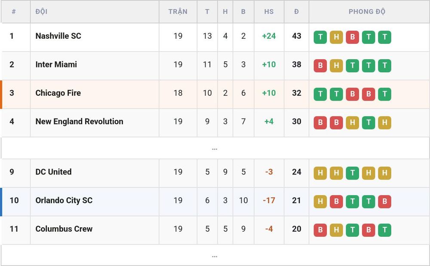The width and height of the screenshot is (430, 266).
Task: Click Orlando City SC's last red B badge
Action: [385, 202]
